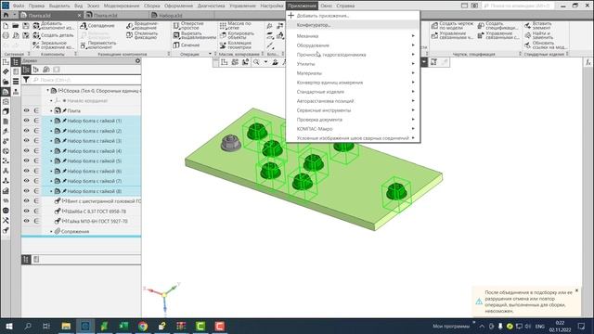594x334 pixels.
Task: Open the 'Сборка' menu
Action: tap(151, 6)
